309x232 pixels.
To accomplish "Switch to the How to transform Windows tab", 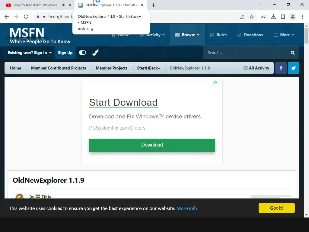I will pos(35,5).
